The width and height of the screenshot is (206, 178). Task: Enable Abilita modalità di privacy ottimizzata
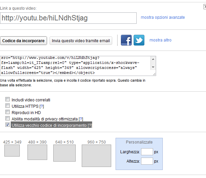click(x=7, y=118)
